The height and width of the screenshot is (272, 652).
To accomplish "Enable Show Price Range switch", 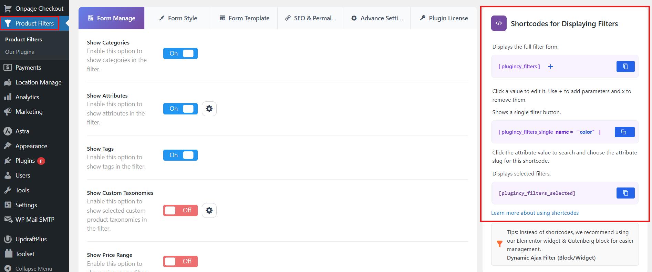I will (180, 261).
